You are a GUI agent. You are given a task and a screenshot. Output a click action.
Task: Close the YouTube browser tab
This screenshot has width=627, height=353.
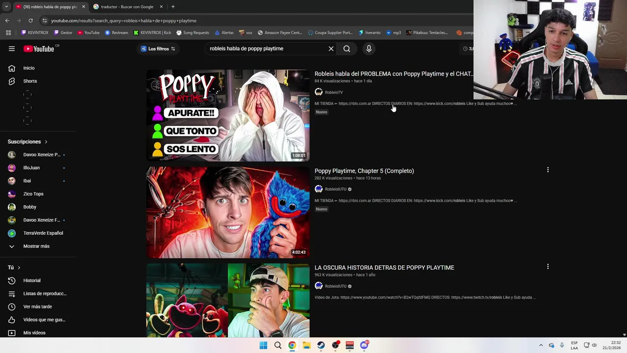pos(83,7)
